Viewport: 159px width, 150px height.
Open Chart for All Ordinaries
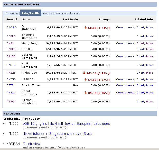tap(140, 28)
